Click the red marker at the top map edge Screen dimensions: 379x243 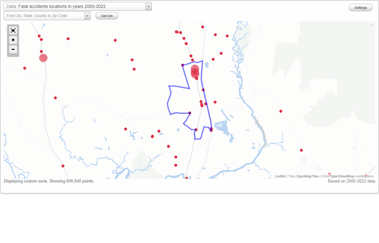(202, 27)
